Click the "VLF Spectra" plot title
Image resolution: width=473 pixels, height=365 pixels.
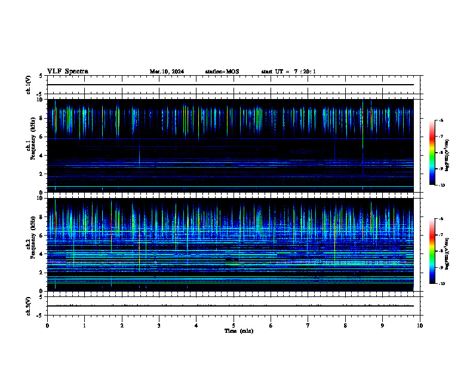[x=67, y=72]
